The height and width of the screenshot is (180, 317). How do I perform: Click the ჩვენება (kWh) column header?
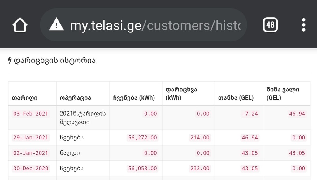click(x=134, y=98)
